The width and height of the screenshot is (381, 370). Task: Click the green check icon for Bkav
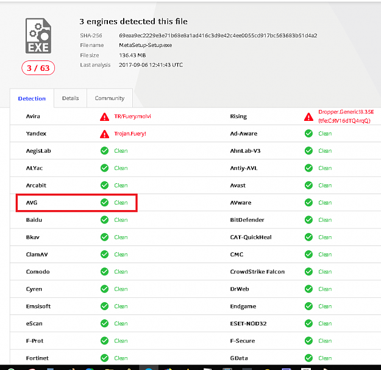(104, 237)
